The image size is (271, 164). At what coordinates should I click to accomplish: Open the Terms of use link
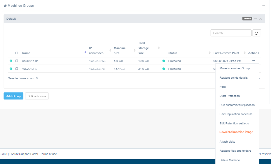coord(48,154)
